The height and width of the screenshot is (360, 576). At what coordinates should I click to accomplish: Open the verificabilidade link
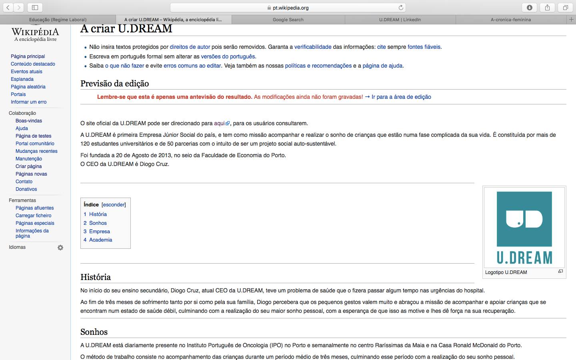(313, 47)
